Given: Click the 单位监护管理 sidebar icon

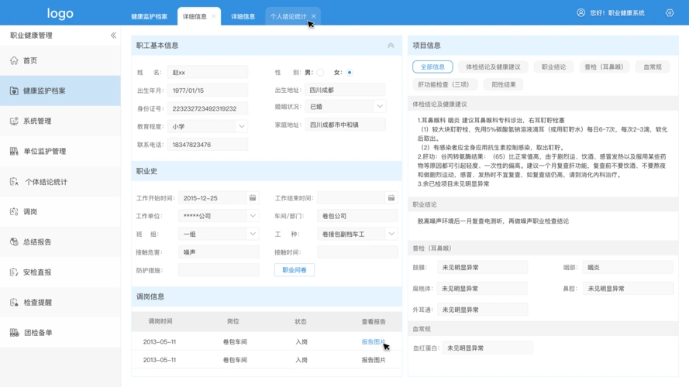Looking at the screenshot, I should [x=14, y=152].
